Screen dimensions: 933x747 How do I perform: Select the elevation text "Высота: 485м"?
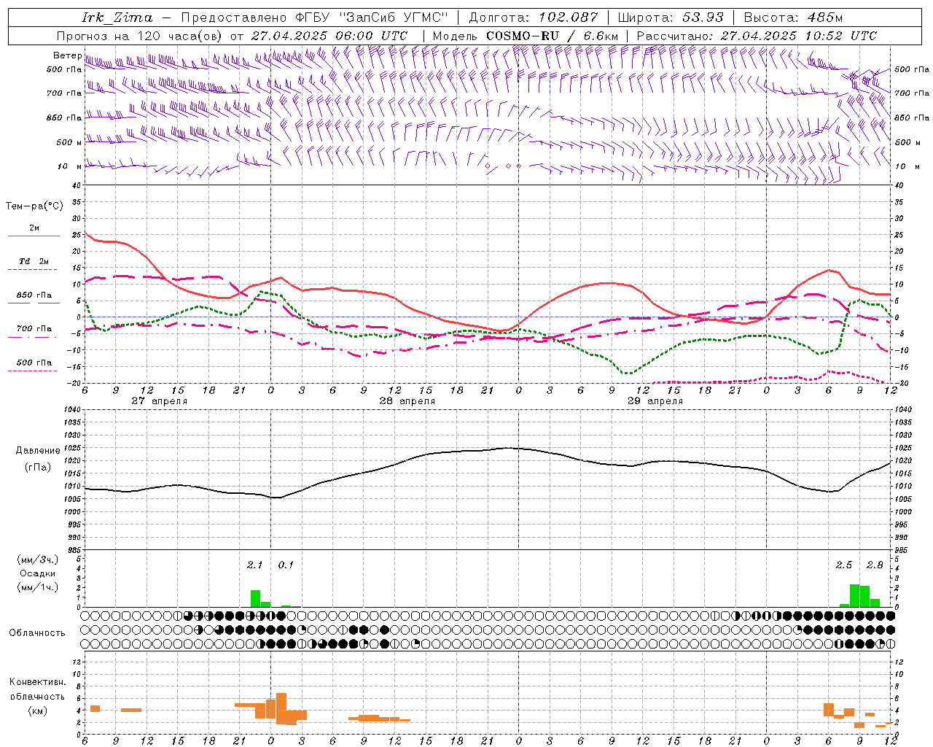click(x=793, y=18)
